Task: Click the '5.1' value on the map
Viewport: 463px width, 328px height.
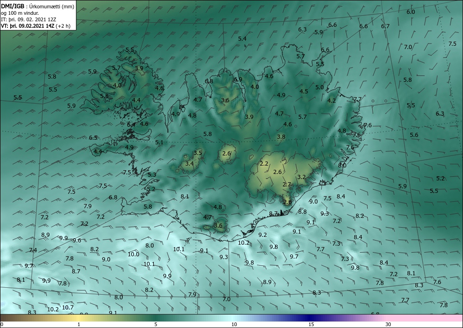Action: coord(159,142)
